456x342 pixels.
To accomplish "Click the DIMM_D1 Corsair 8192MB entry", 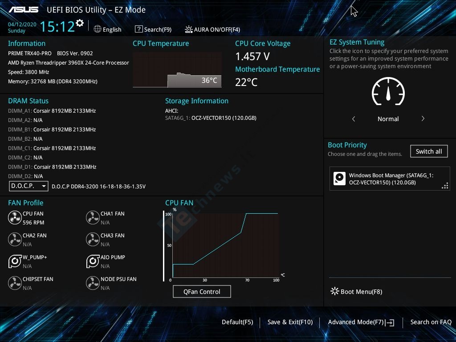I will tap(52, 167).
